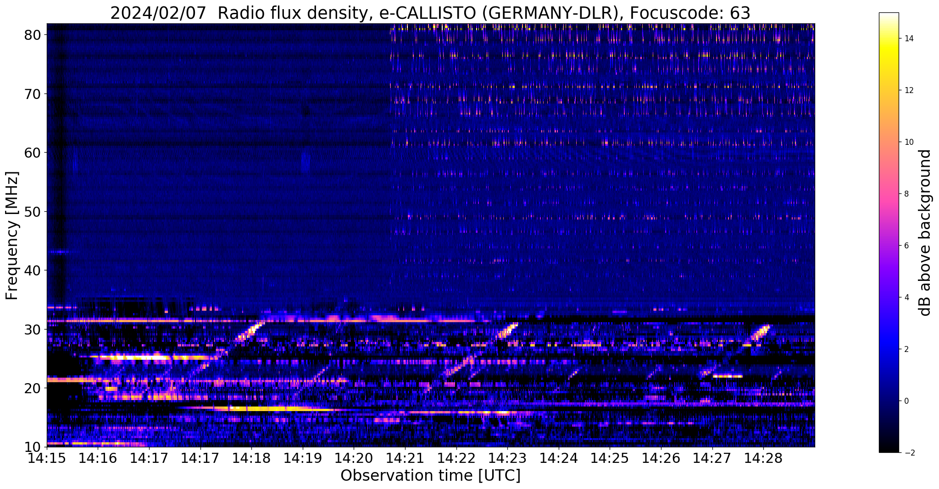Click the 60 MHz frequency tick label

pos(32,153)
